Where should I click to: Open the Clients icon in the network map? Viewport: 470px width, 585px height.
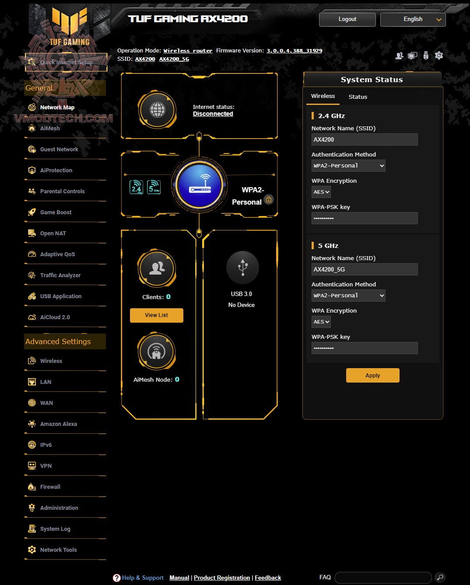pyautogui.click(x=157, y=269)
